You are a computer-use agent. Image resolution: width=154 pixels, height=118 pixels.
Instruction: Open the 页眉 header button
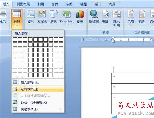[x=131, y=18]
